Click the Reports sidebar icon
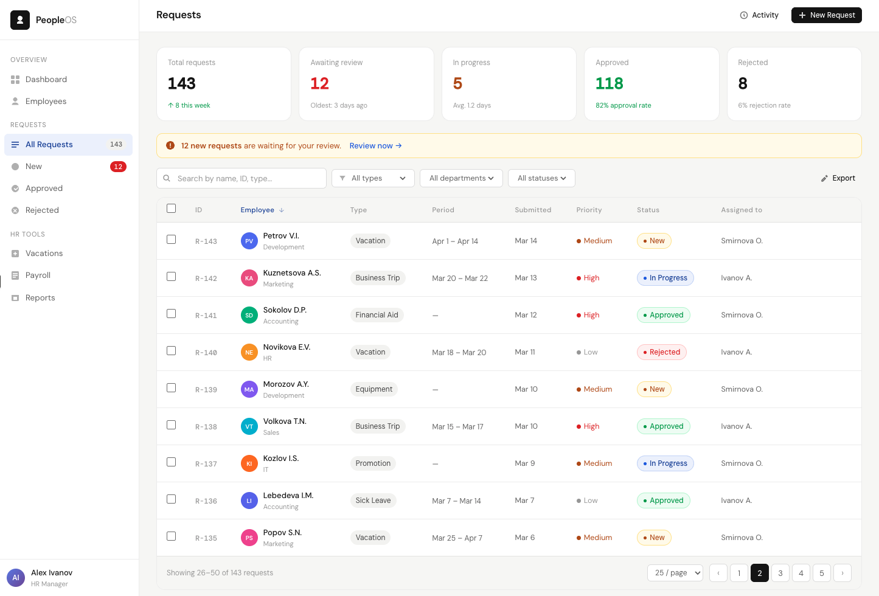 15,298
